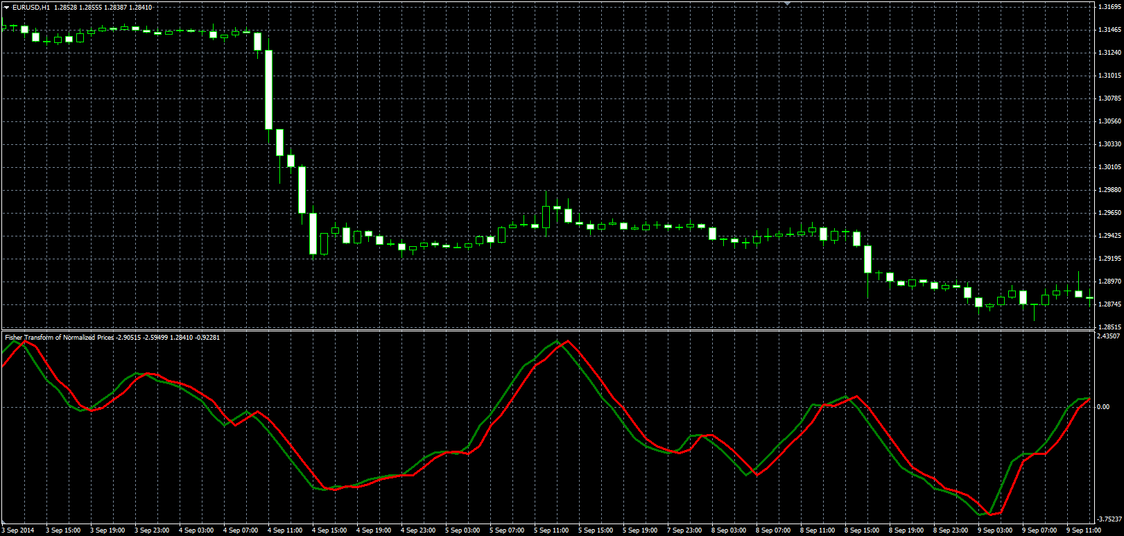This screenshot has height=536, width=1124.
Task: Click the chart shift triangle marker at top
Action: click(787, 3)
